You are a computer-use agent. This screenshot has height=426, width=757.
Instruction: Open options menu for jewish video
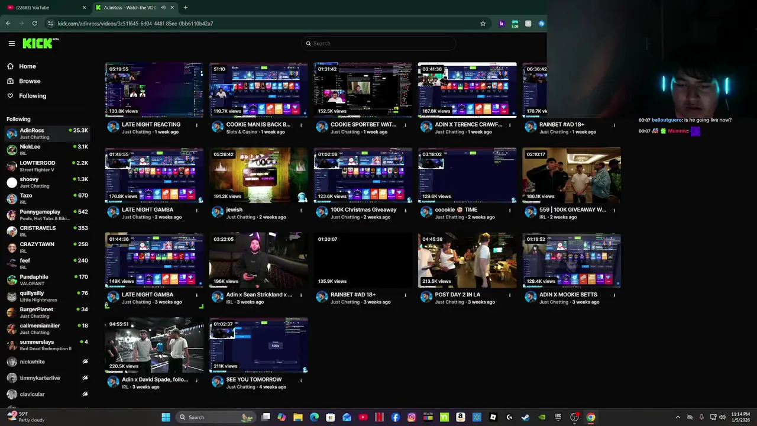(301, 210)
